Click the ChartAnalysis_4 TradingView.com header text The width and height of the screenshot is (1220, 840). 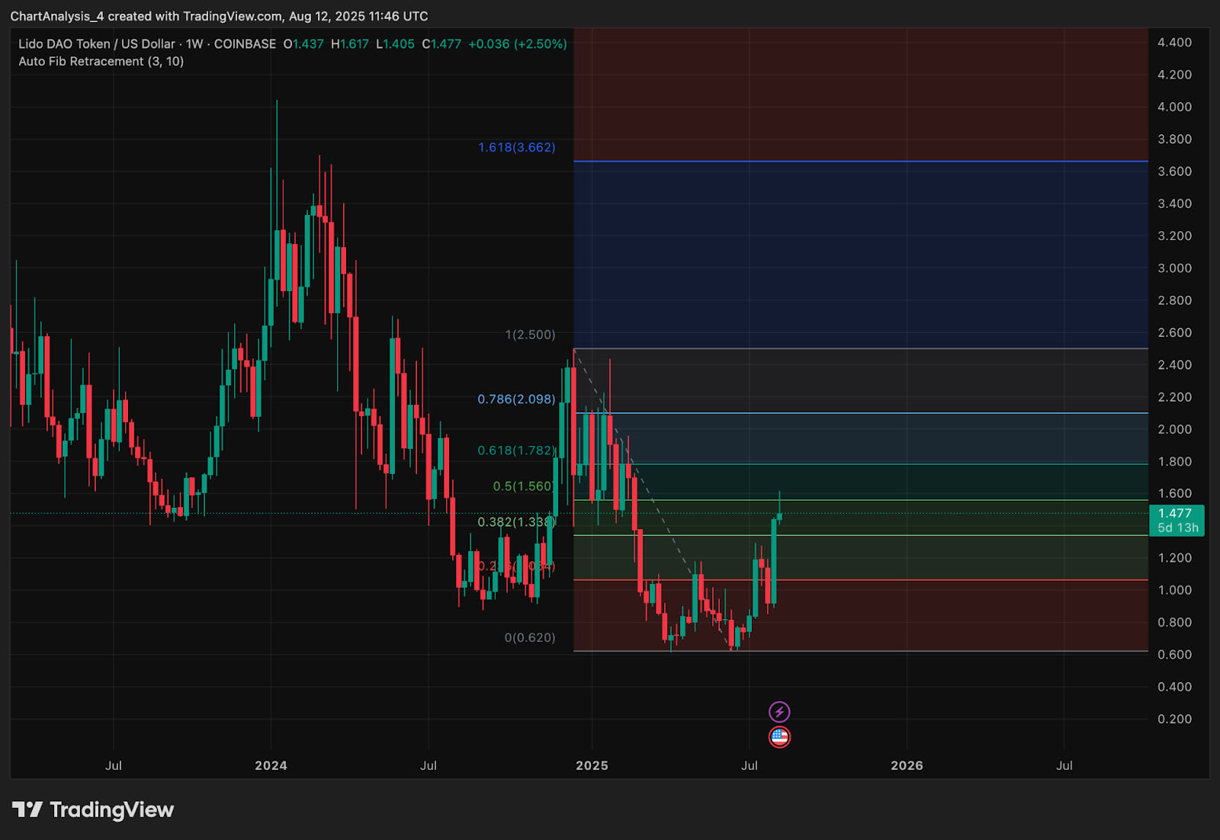219,16
